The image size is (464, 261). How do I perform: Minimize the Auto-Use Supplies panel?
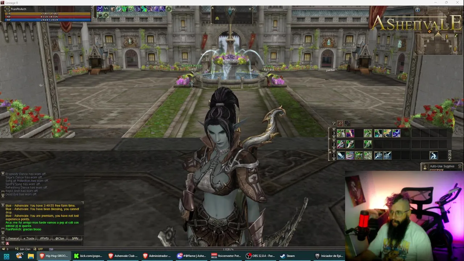(460, 166)
